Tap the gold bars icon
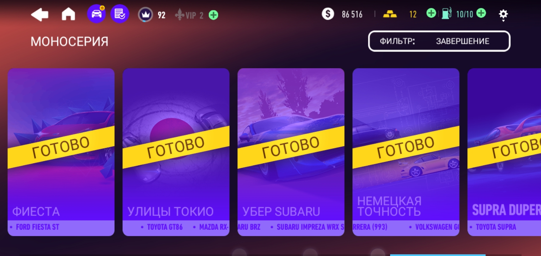Screen dimensions: 541x256 pos(389,14)
